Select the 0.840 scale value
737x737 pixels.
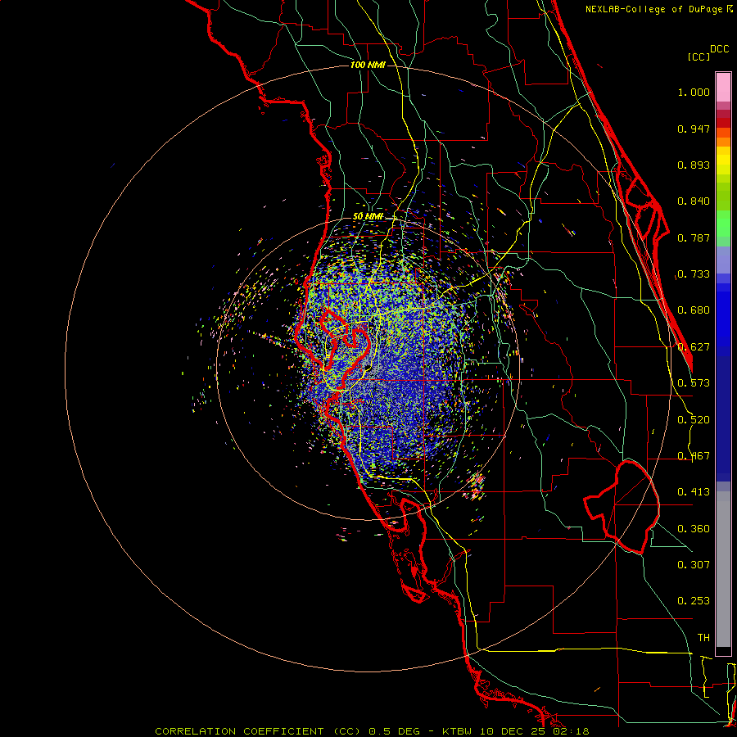(694, 201)
